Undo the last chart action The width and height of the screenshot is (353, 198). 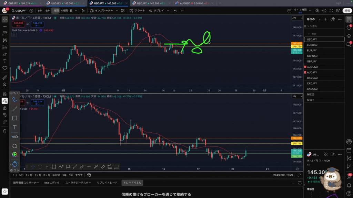pyautogui.click(x=175, y=11)
